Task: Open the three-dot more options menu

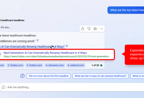Action: tap(102, 29)
